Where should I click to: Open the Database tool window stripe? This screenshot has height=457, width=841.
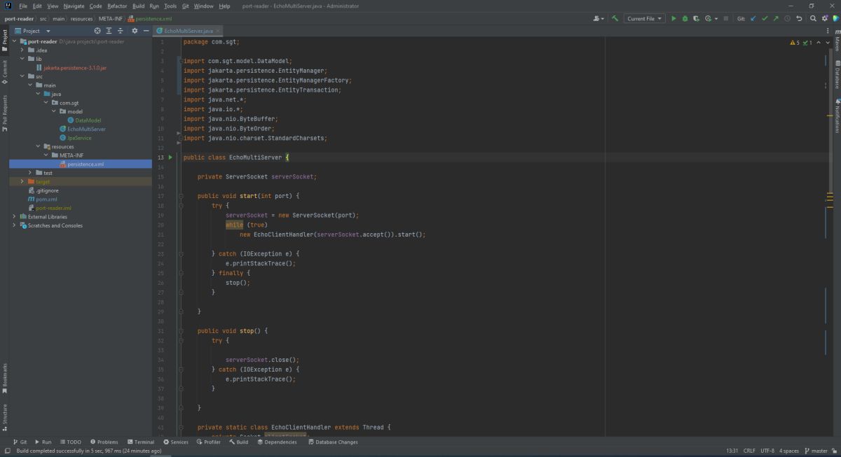tap(837, 74)
